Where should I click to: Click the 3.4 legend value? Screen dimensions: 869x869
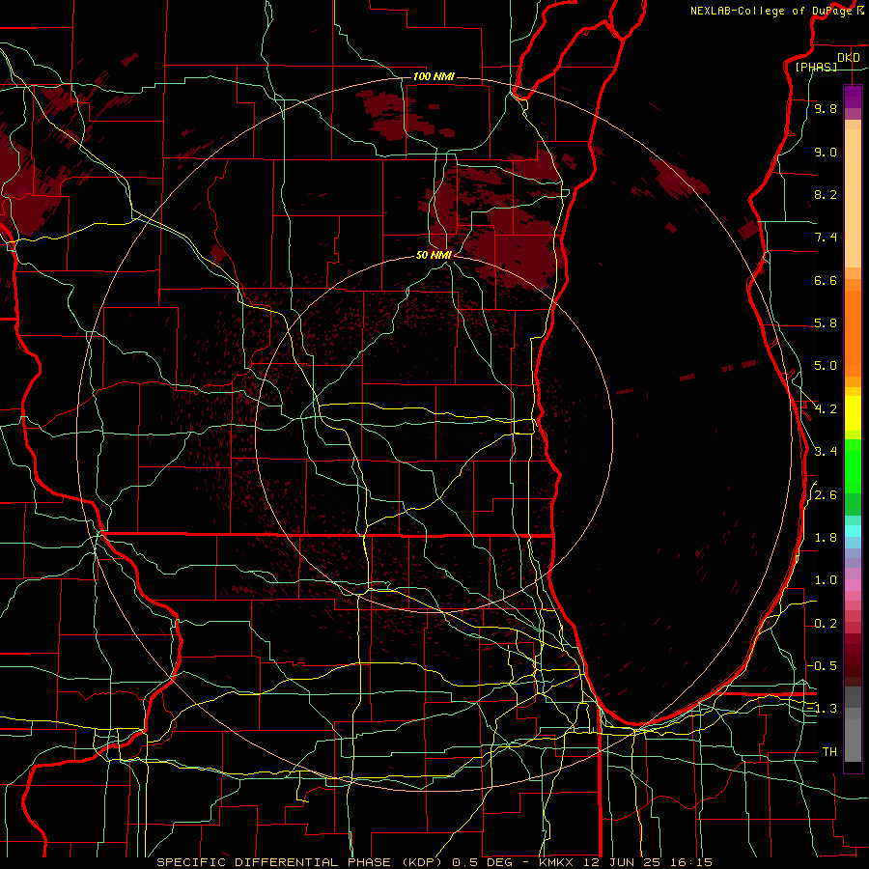click(826, 452)
